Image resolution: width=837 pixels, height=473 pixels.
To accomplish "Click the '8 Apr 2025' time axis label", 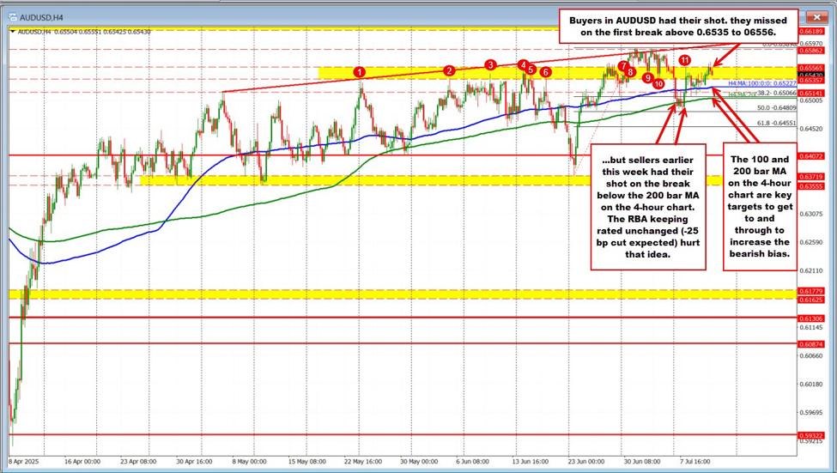I will click(x=25, y=461).
